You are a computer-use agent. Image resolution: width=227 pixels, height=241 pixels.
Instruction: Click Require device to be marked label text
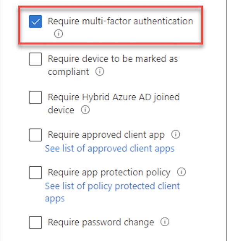click(113, 65)
